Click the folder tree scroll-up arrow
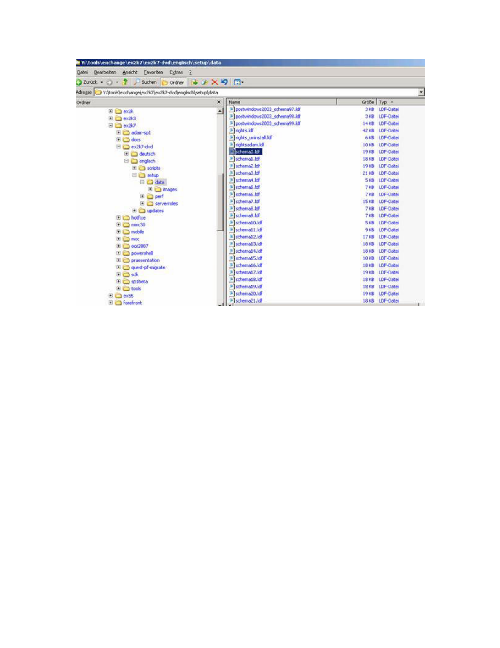This screenshot has height=648, width=500. click(220, 111)
